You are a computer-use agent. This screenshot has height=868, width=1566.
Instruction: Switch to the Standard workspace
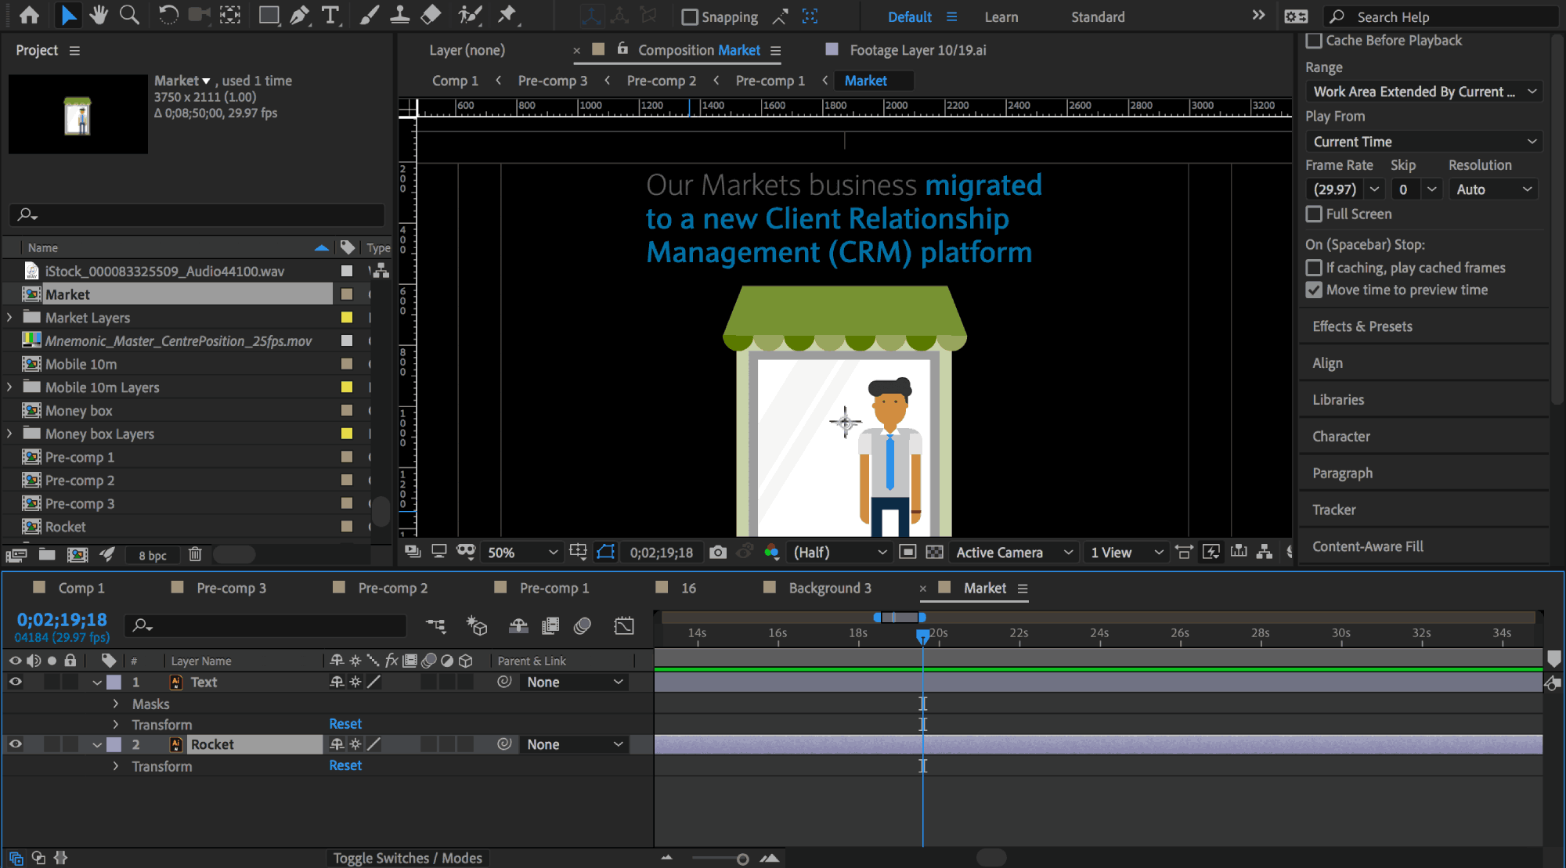pos(1098,17)
